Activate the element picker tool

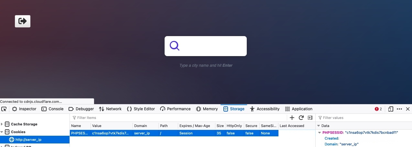coord(4,109)
